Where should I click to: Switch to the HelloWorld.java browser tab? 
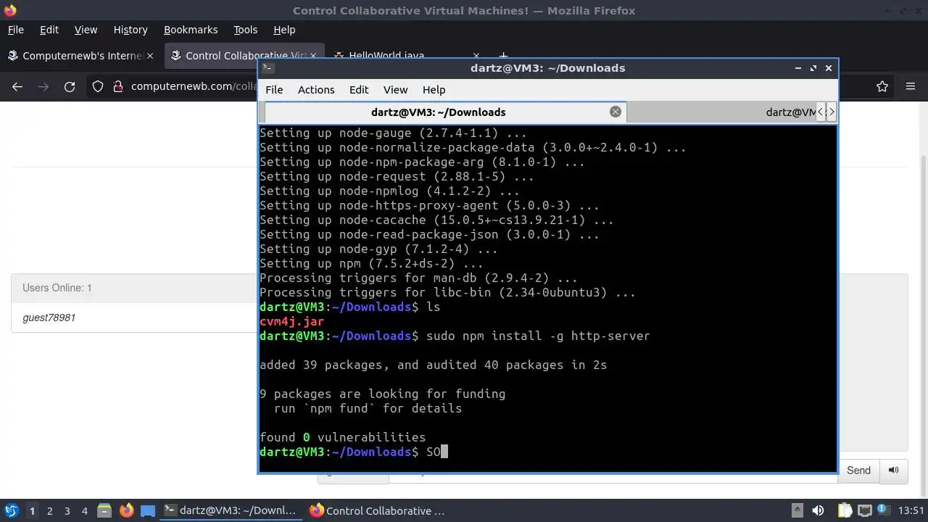(407, 56)
